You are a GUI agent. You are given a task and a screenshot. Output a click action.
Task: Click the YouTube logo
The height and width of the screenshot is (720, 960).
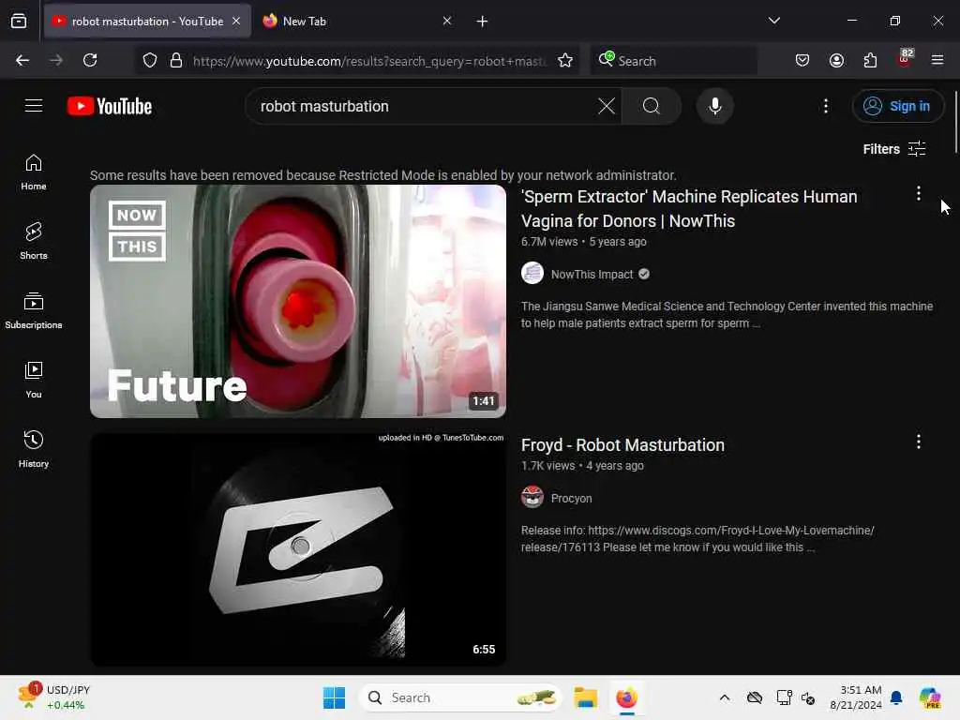click(110, 107)
